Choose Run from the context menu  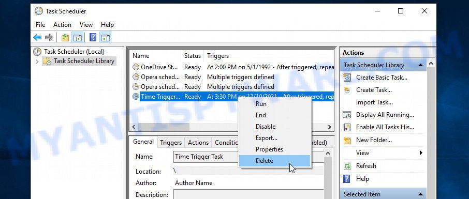(274, 104)
